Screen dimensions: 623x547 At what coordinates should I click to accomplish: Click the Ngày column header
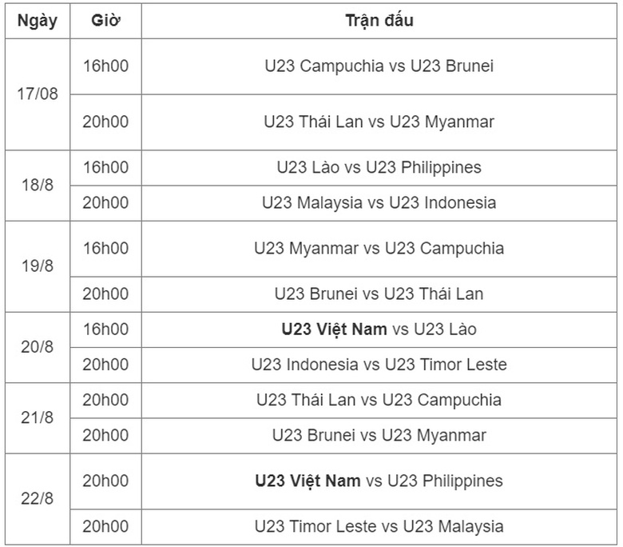pyautogui.click(x=38, y=21)
